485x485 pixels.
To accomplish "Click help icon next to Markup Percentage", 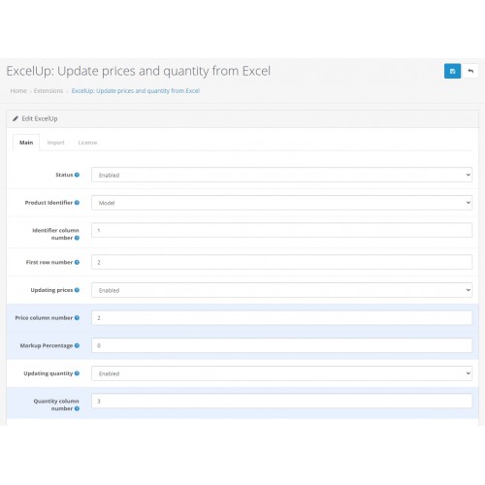I will (x=77, y=345).
